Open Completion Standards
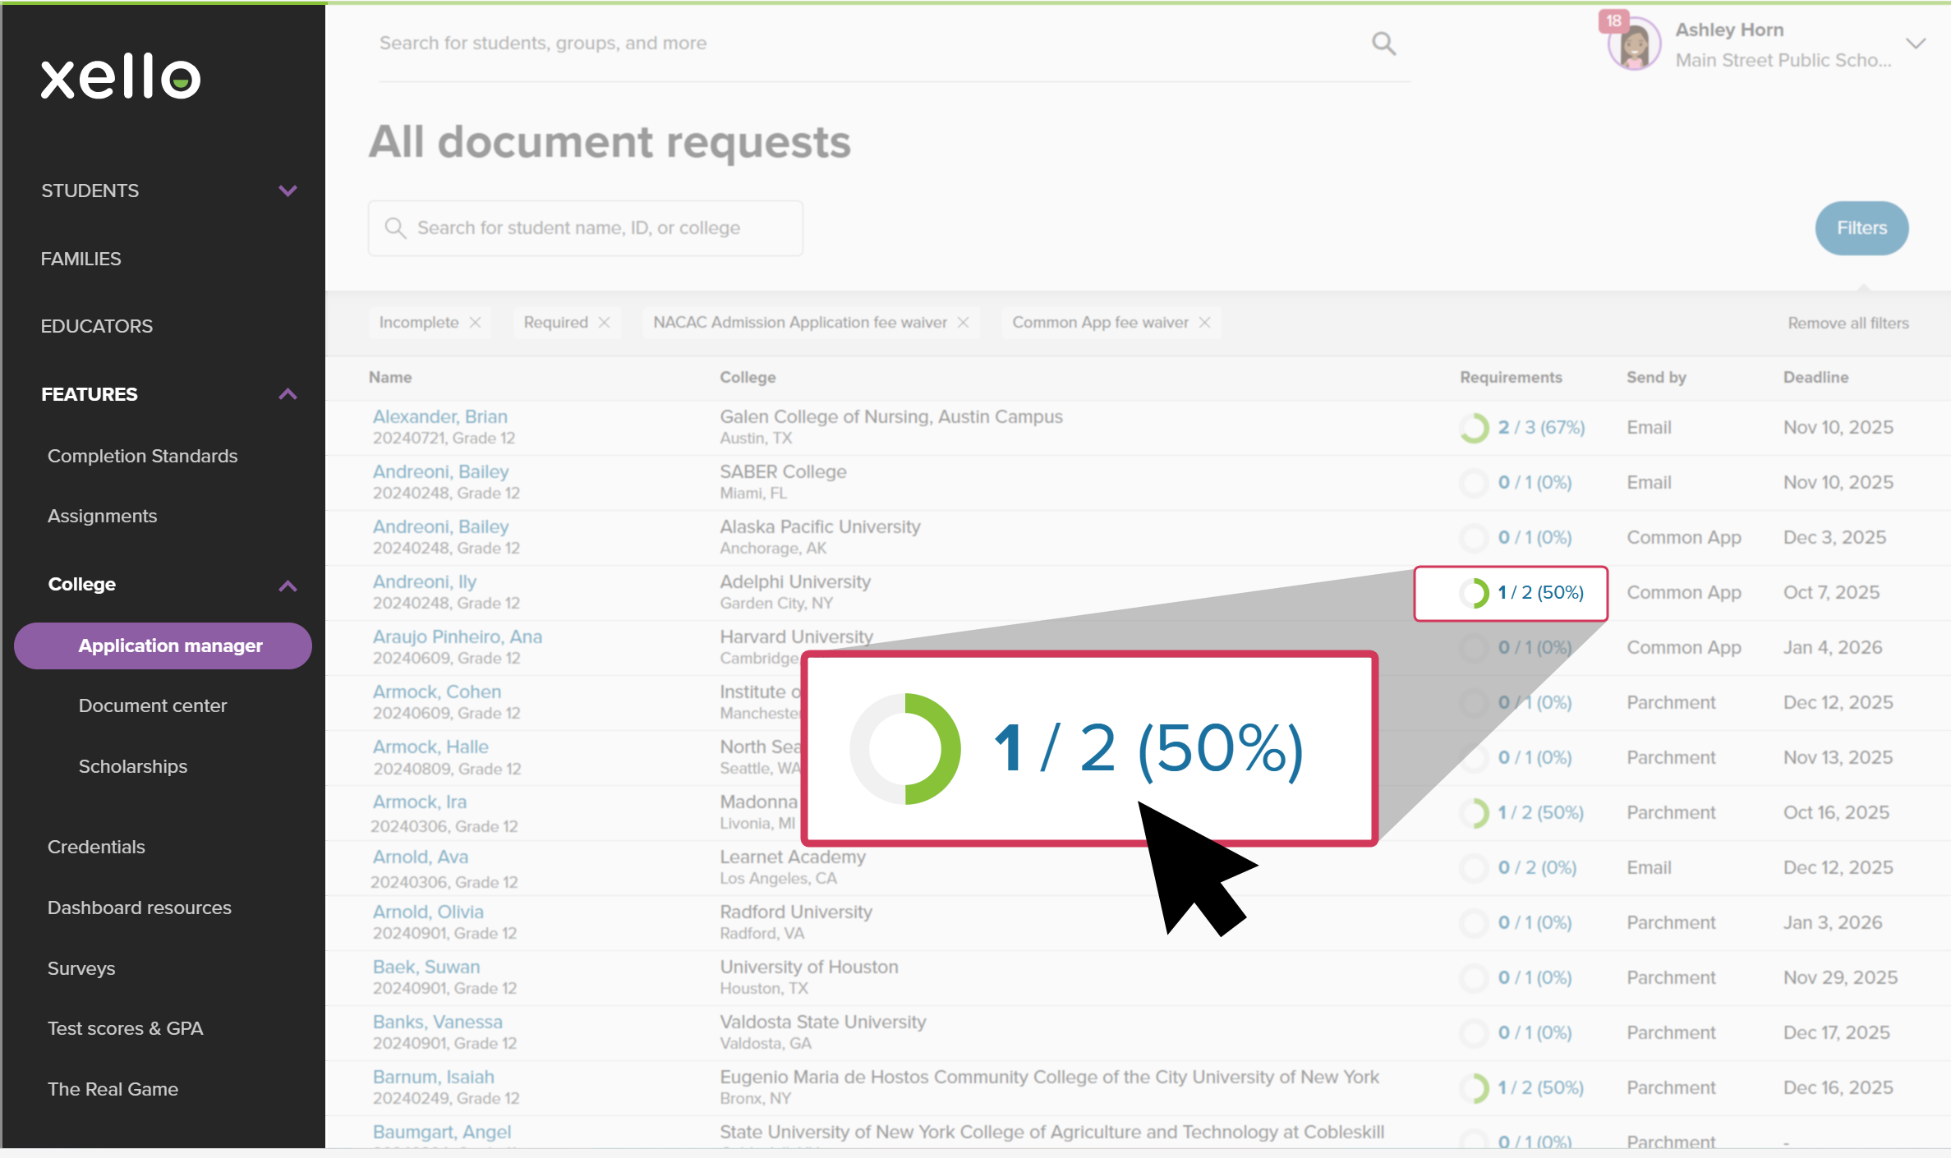The height and width of the screenshot is (1158, 1951). tap(143, 456)
